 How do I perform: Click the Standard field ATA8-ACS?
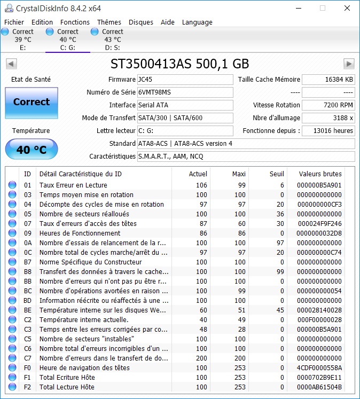pos(246,144)
